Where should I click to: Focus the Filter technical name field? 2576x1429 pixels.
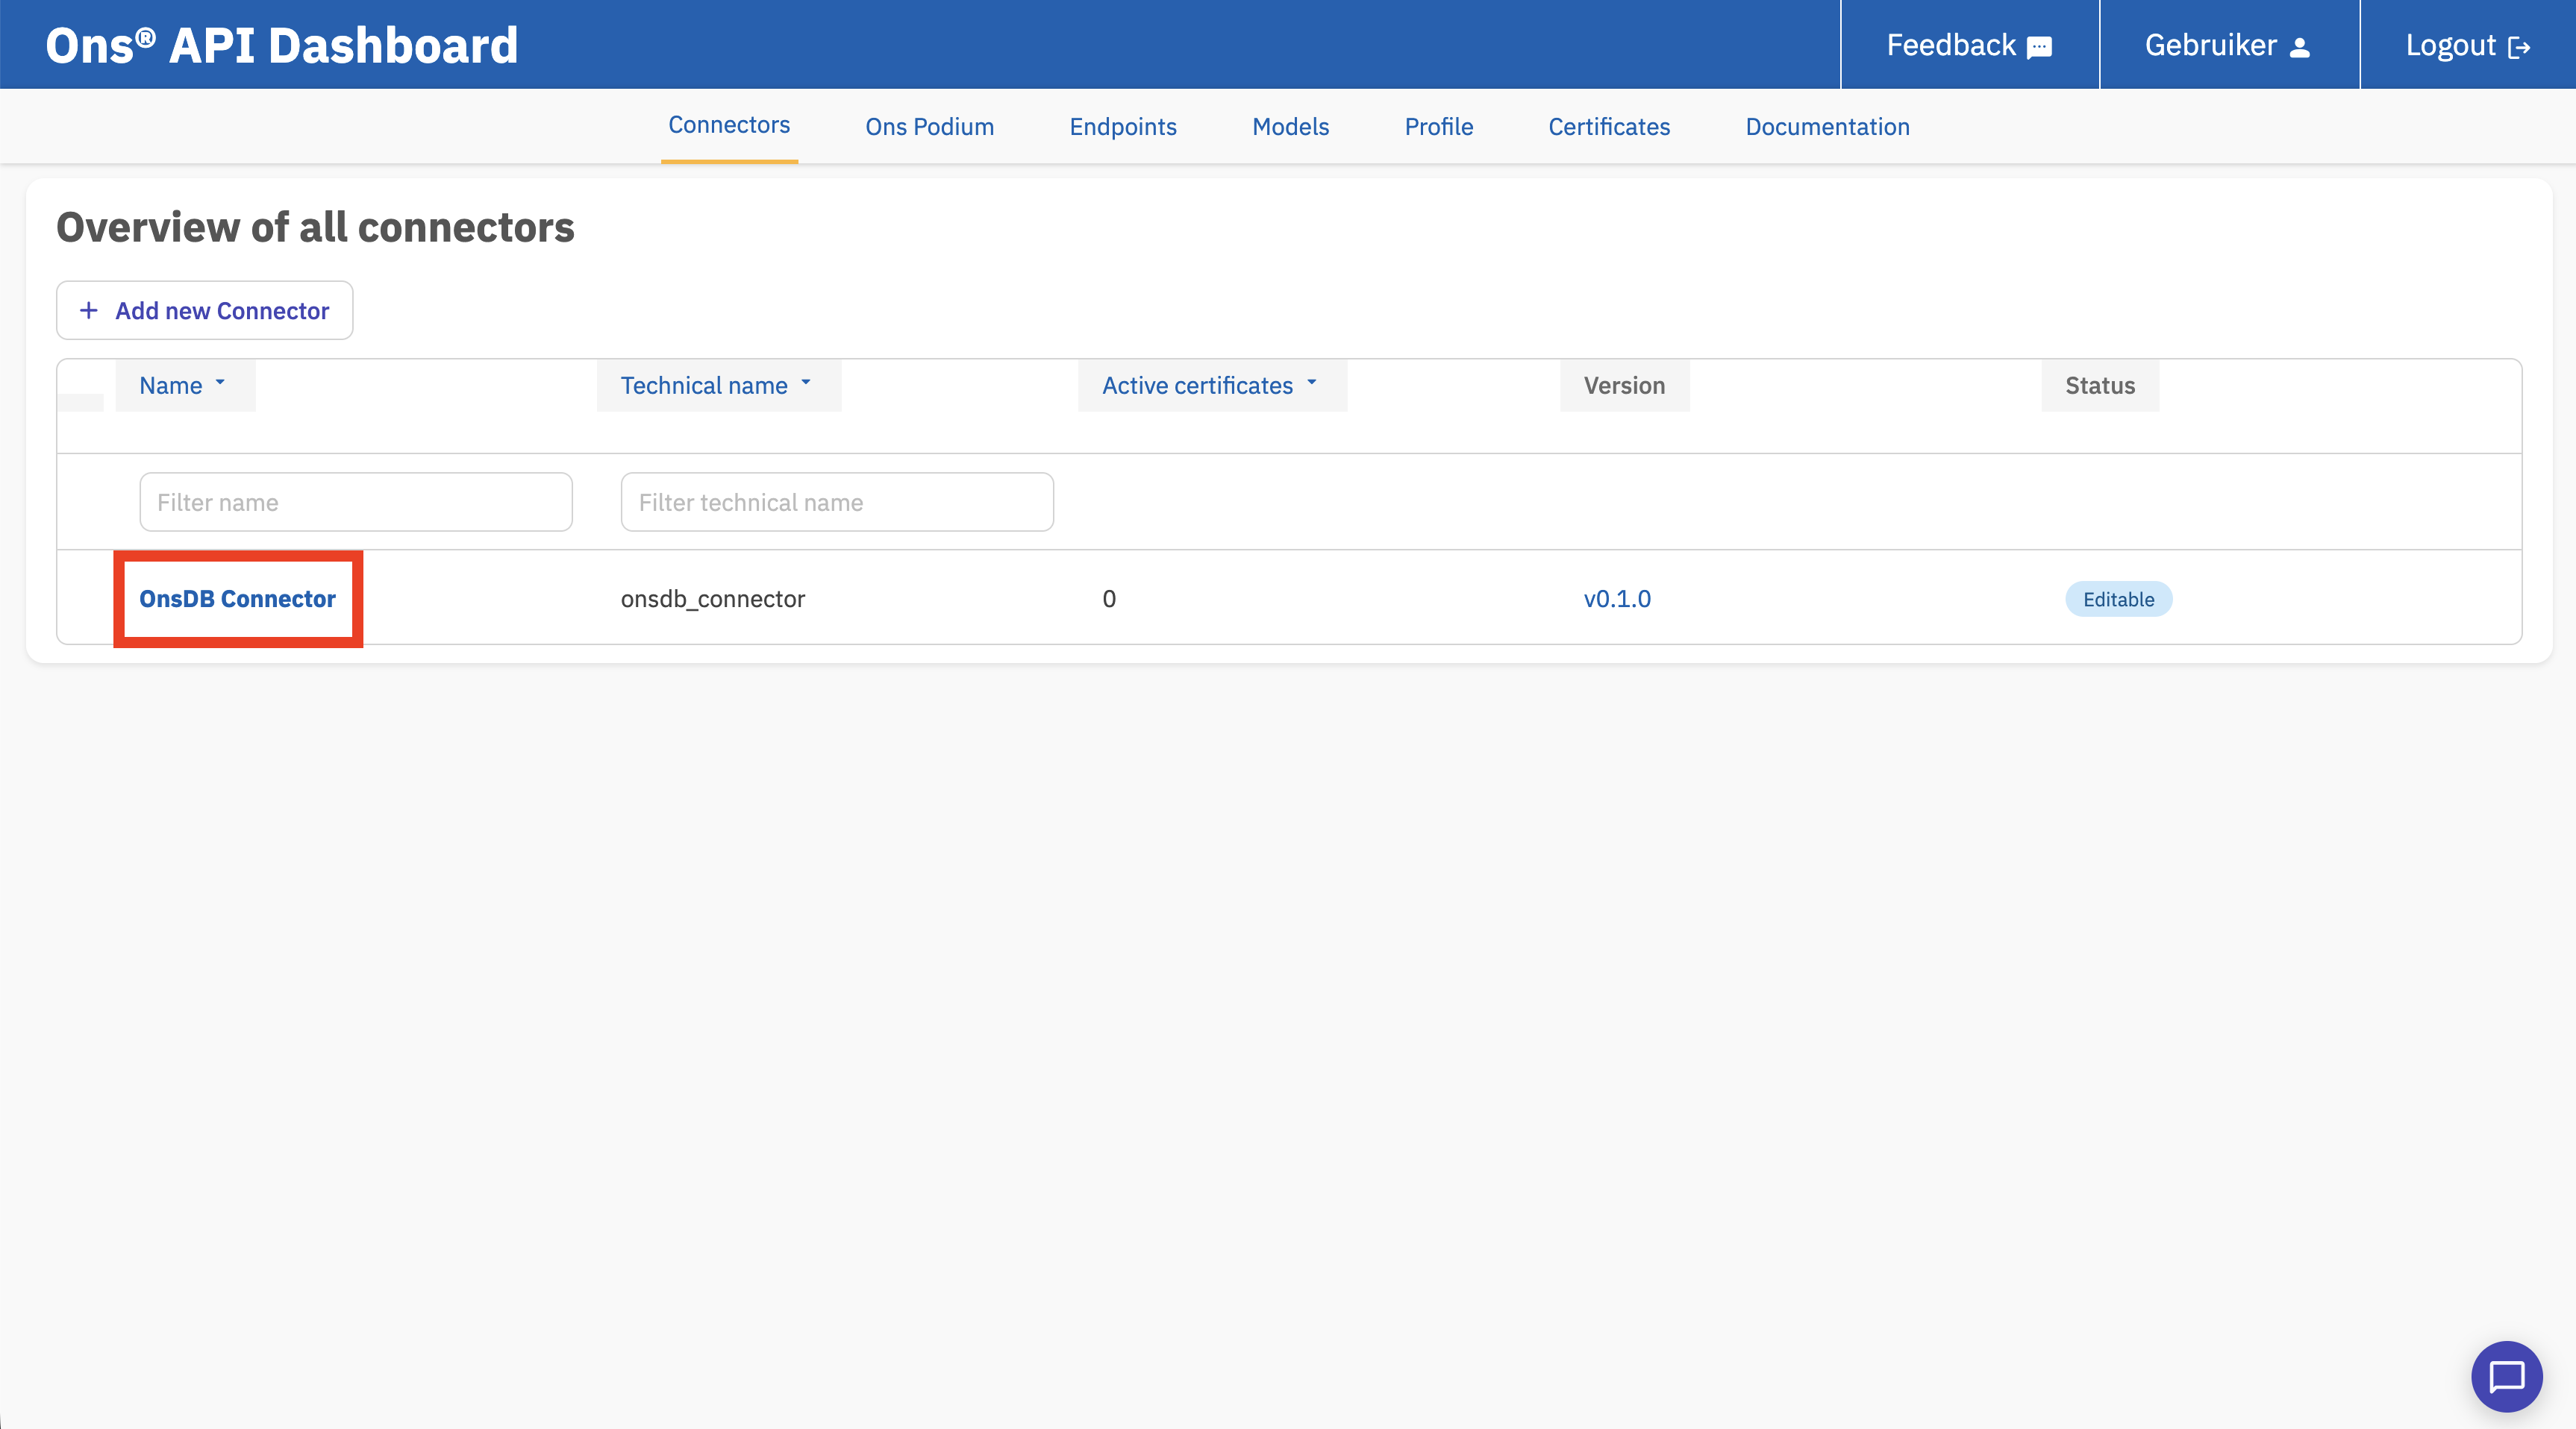(837, 502)
